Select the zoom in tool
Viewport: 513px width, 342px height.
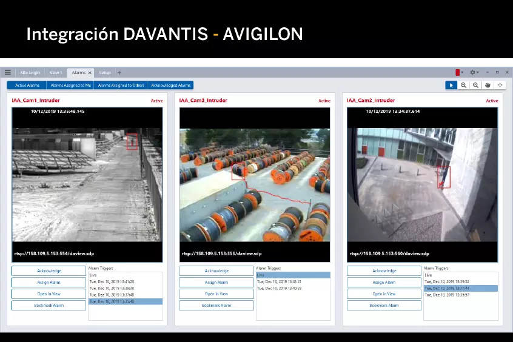(463, 85)
